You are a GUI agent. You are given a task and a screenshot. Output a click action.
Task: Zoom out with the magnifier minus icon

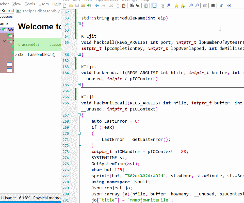pyautogui.click(x=197, y=6)
